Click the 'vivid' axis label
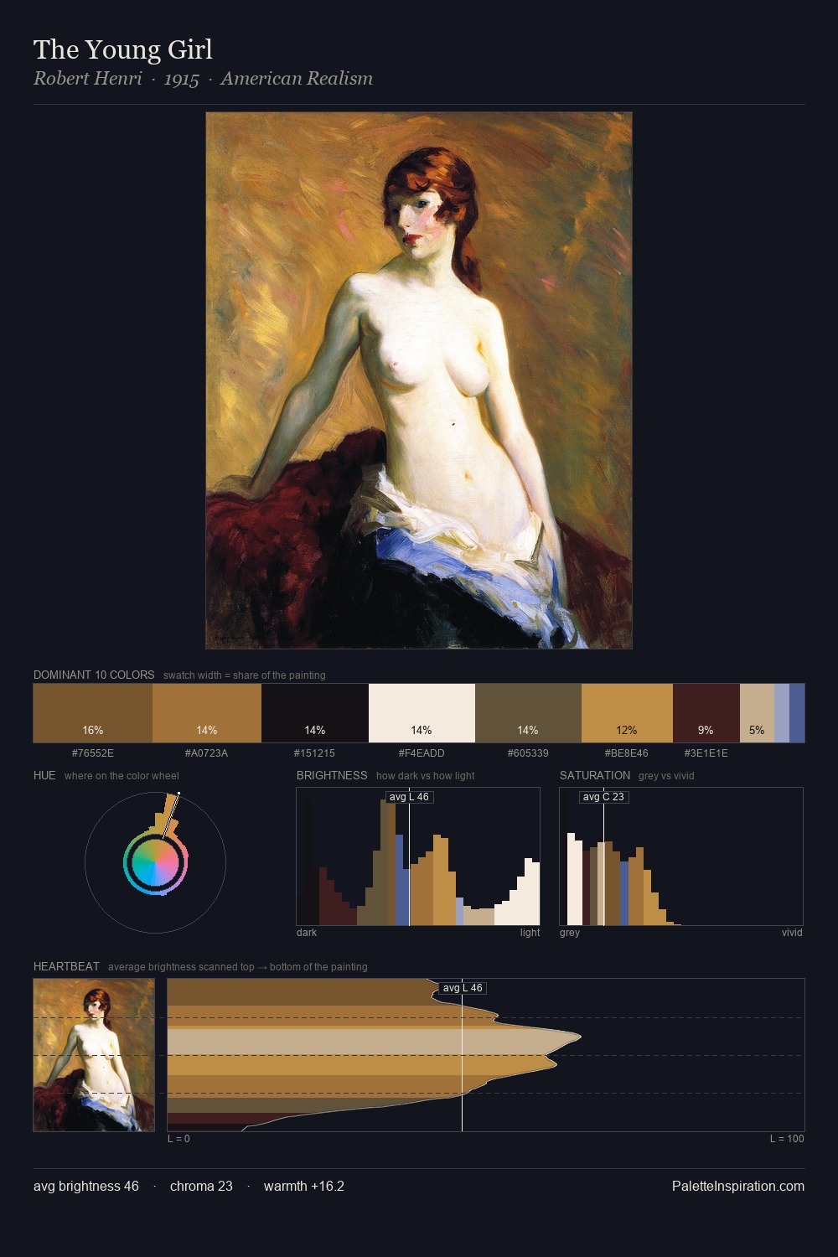Viewport: 838px width, 1257px height. 792,933
